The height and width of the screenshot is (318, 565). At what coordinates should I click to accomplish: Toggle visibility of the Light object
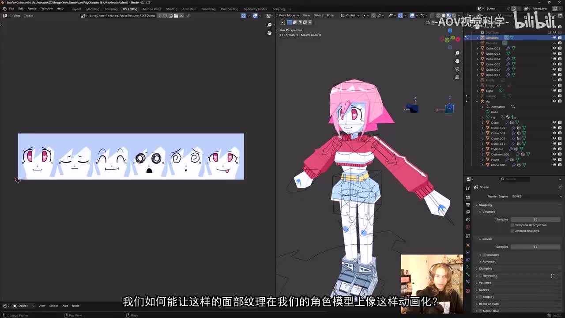pyautogui.click(x=554, y=91)
